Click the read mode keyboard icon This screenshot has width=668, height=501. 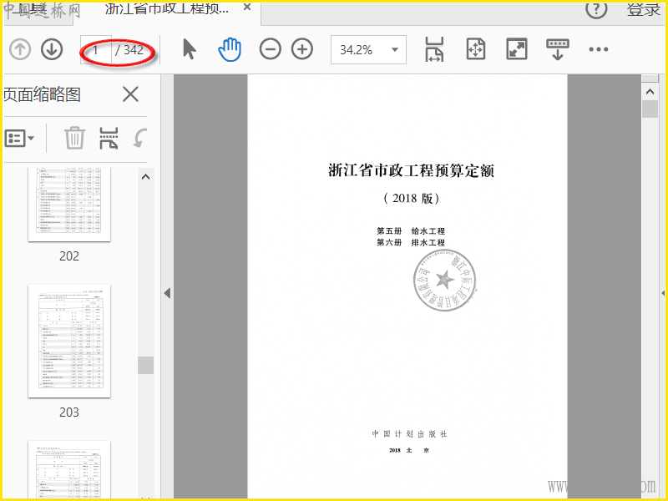pos(558,49)
